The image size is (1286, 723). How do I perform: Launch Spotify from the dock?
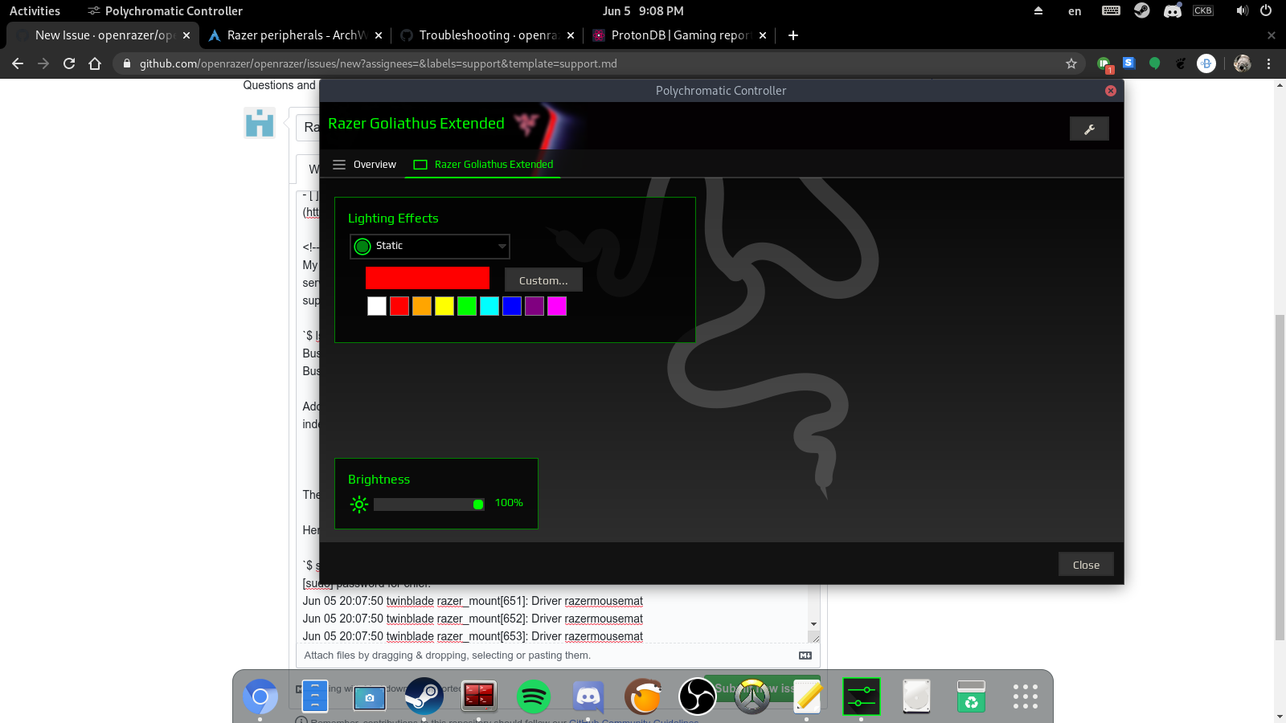tap(534, 696)
